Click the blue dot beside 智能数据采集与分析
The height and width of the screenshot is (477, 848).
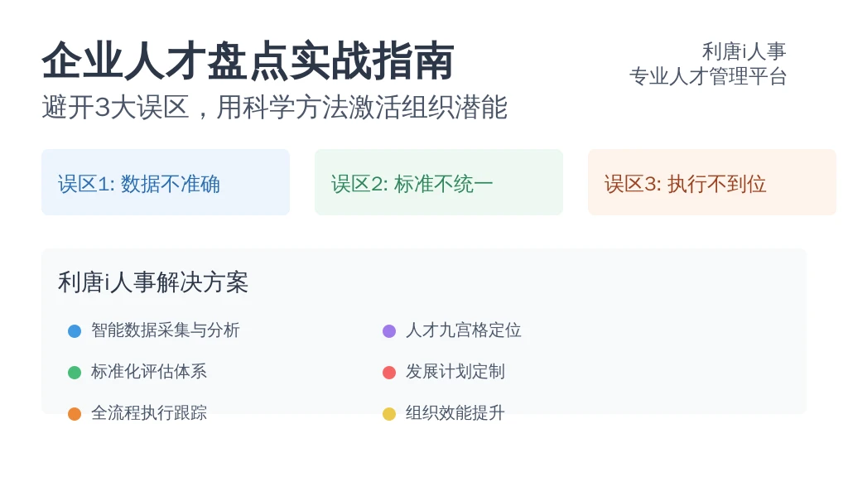click(75, 331)
